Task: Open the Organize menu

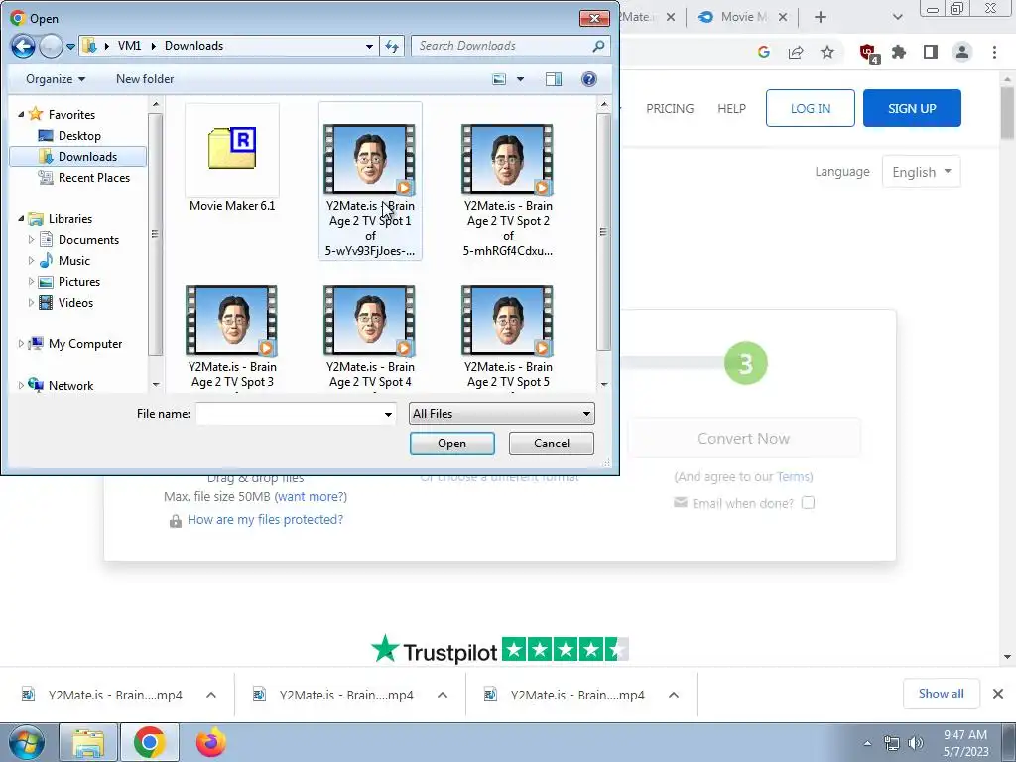Action: (x=56, y=79)
